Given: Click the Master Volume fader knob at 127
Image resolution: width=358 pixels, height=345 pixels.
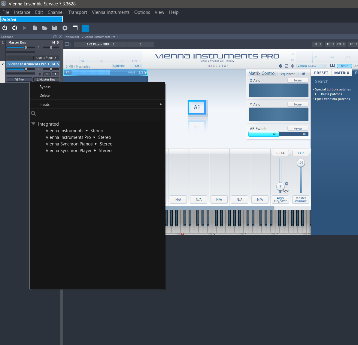Looking at the screenshot, I should pos(301,163).
